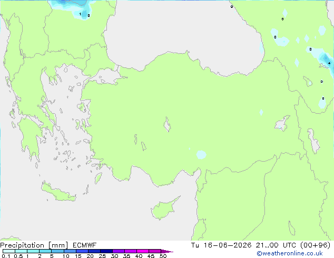Image resolution: width=334 pixels, height=258 pixels.
Task: Click the '0.5' legend scale label
Action: coord(18,256)
